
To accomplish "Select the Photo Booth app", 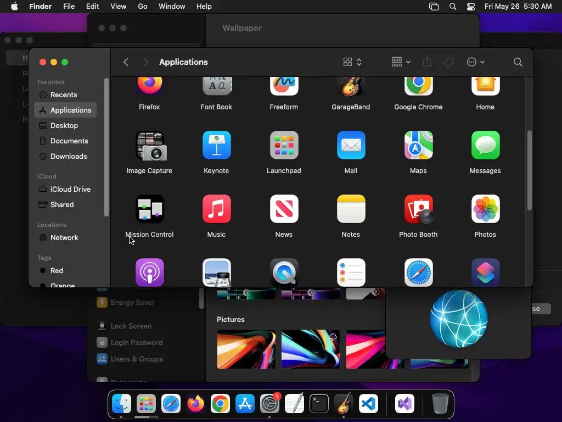I will tap(418, 209).
